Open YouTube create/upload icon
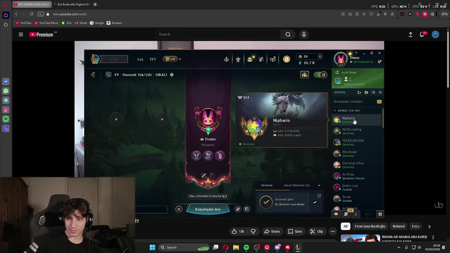This screenshot has height=253, width=450. click(410, 34)
